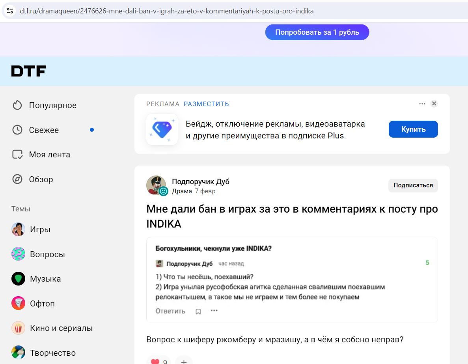Open the Офтоп topic avatar
Image resolution: width=468 pixels, height=364 pixels.
pyautogui.click(x=18, y=303)
